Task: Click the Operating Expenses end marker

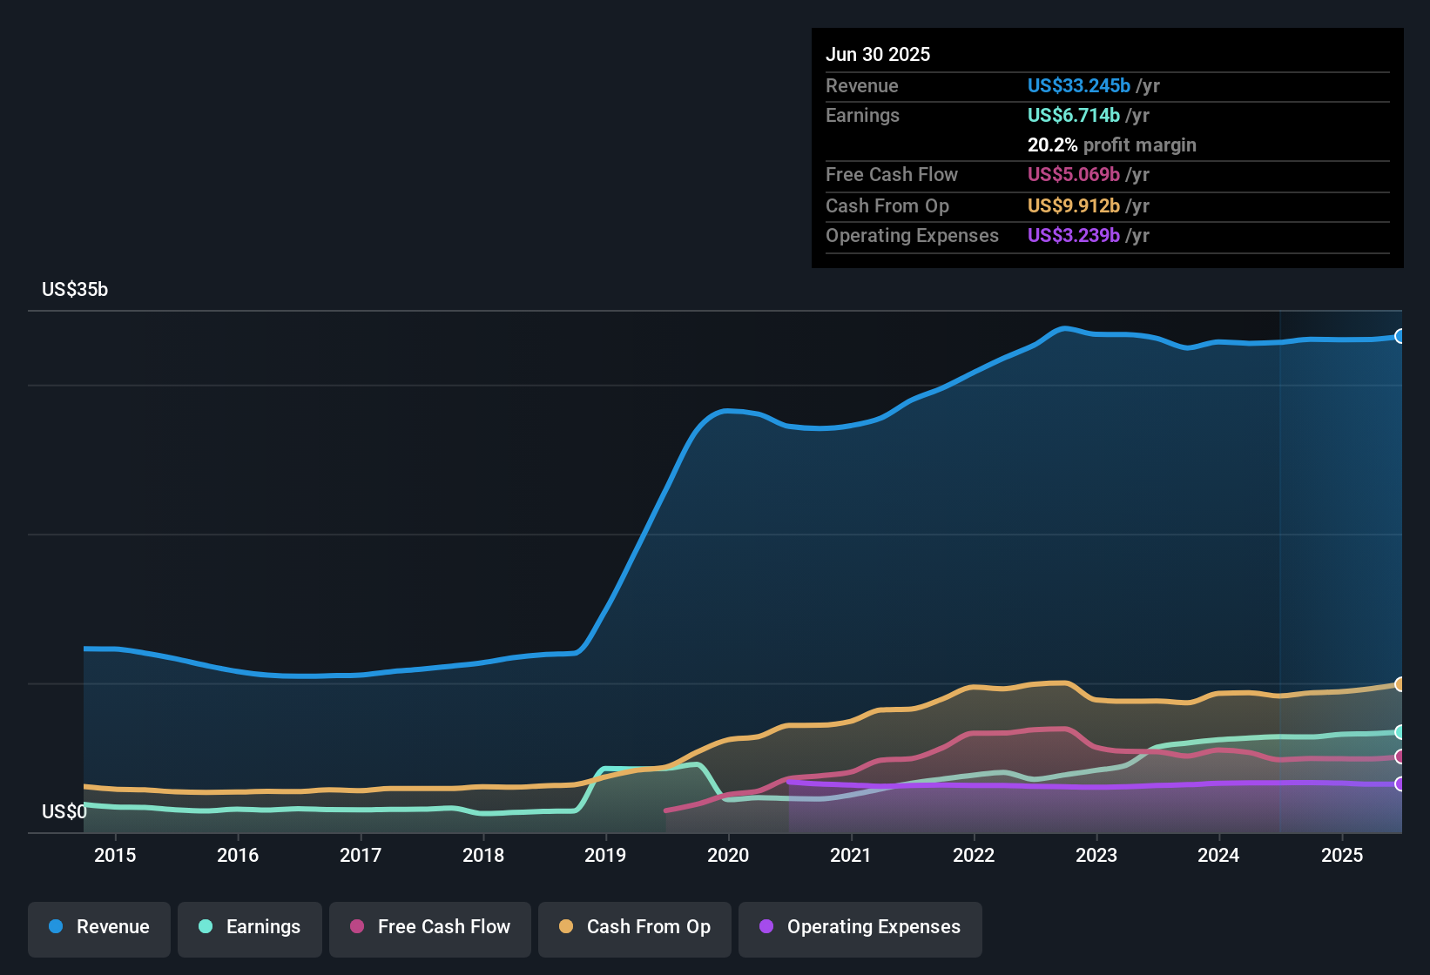Action: pyautogui.click(x=1400, y=784)
